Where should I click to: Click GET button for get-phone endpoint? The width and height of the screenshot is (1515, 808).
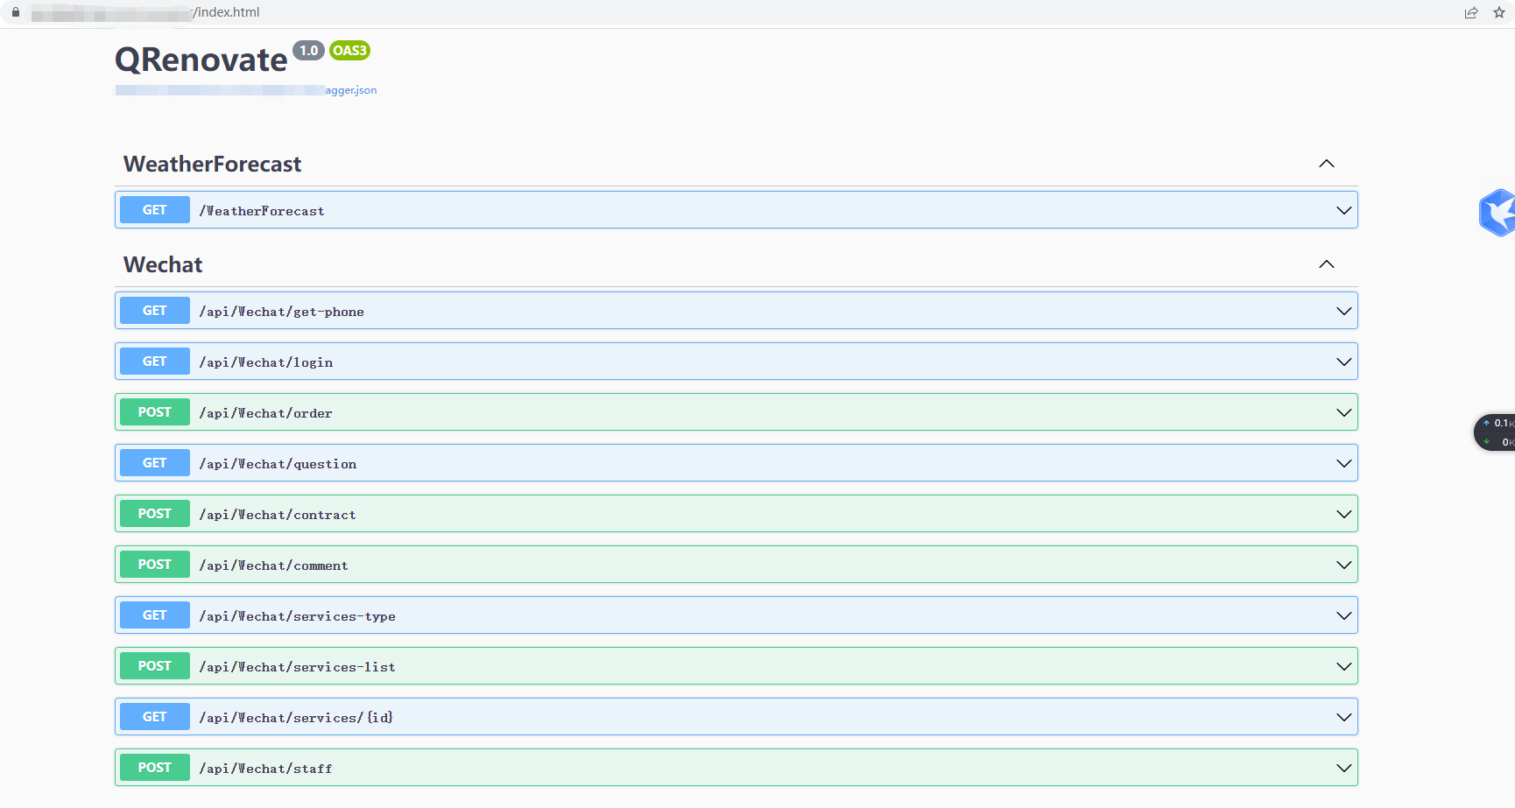(x=155, y=311)
